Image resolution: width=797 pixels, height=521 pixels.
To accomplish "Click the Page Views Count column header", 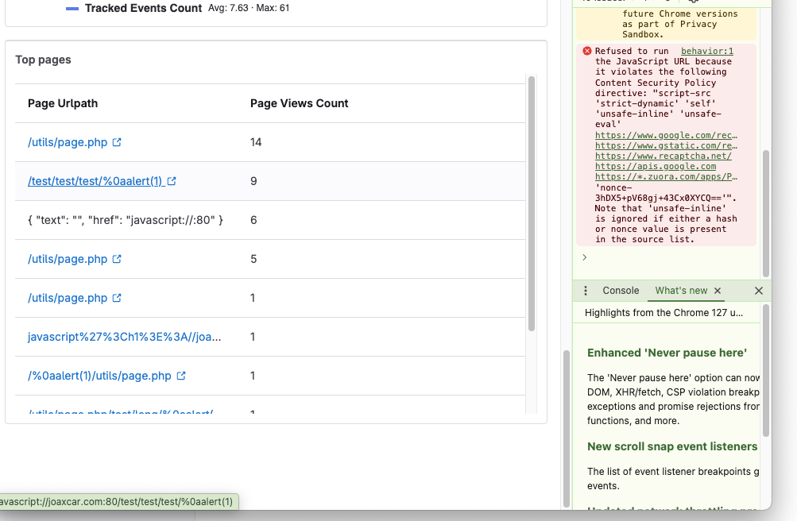I will click(299, 104).
